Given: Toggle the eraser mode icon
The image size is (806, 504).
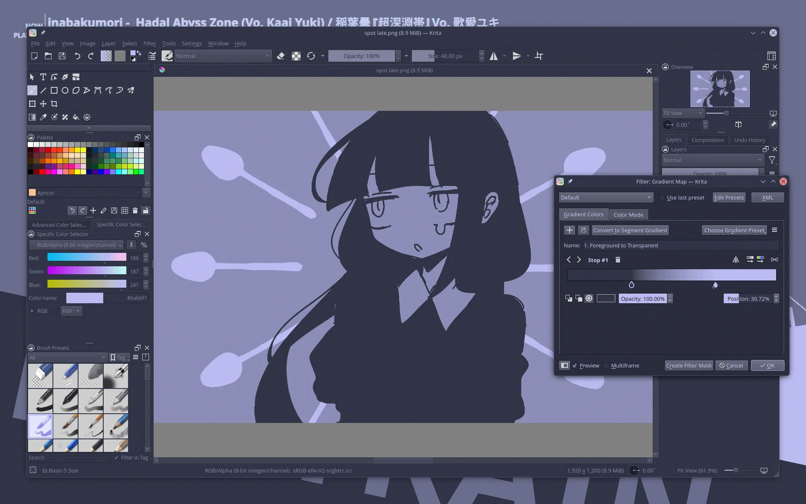Looking at the screenshot, I should (x=281, y=56).
